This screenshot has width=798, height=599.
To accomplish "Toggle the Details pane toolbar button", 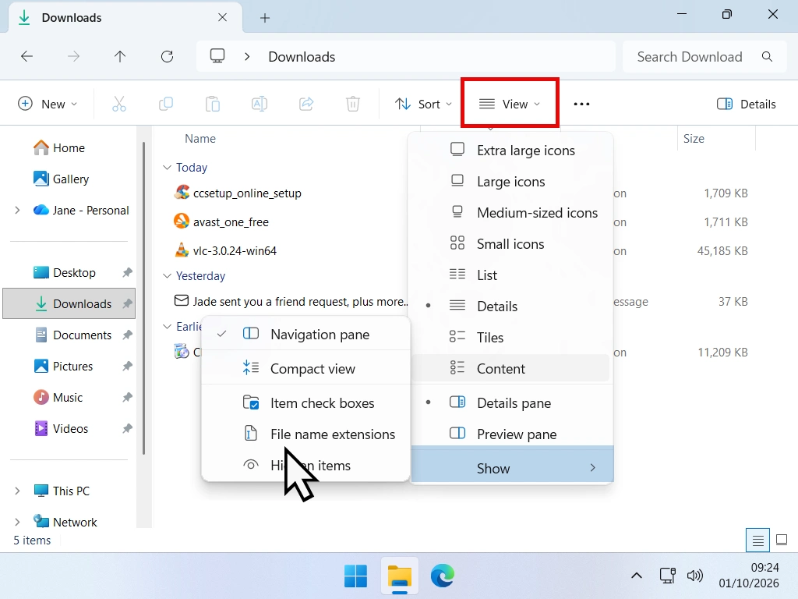I will [x=746, y=104].
